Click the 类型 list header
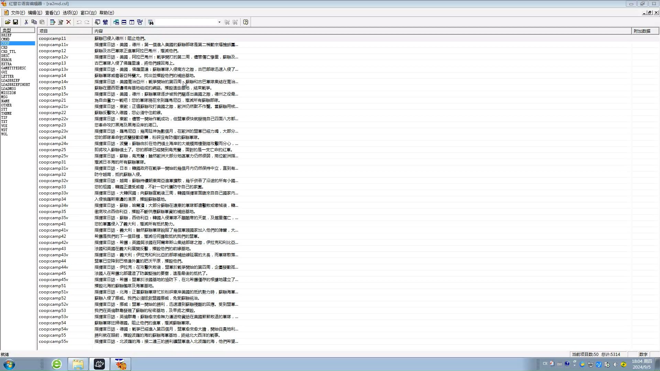Screen dimensions: 660x371 18,30
